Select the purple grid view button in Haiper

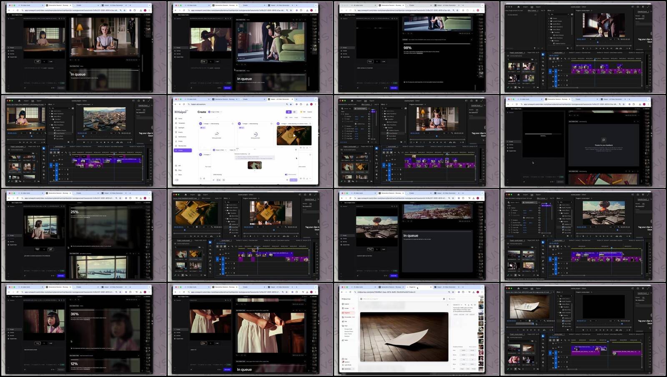(x=288, y=112)
